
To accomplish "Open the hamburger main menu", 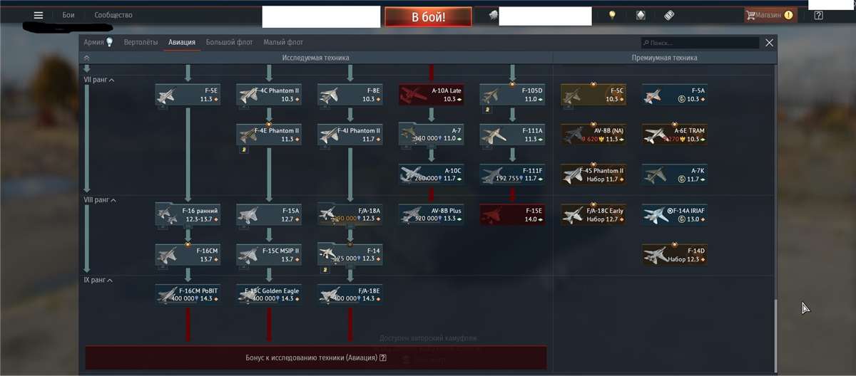I will point(39,15).
